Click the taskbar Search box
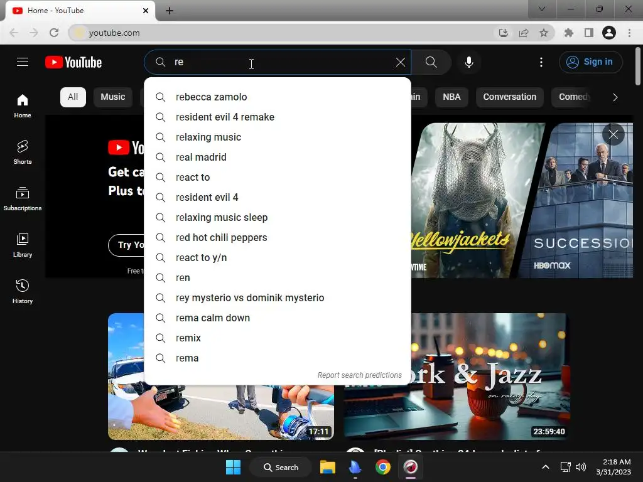 [x=281, y=467]
